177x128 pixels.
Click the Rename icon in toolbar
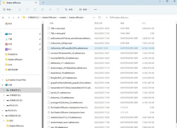(x=43, y=9)
